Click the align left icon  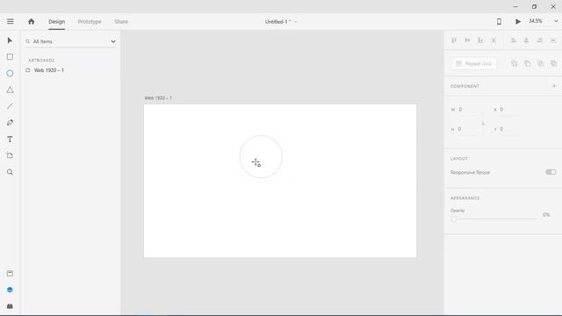(x=513, y=40)
